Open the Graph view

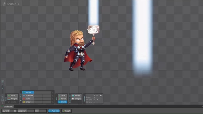coord(66,111)
